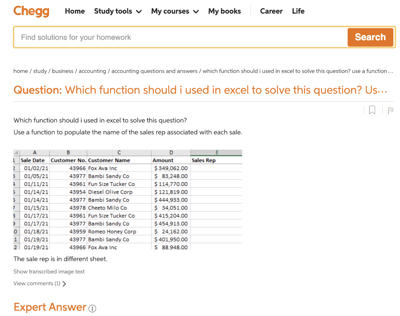
Task: Click the Chegg logo
Action: tap(31, 11)
